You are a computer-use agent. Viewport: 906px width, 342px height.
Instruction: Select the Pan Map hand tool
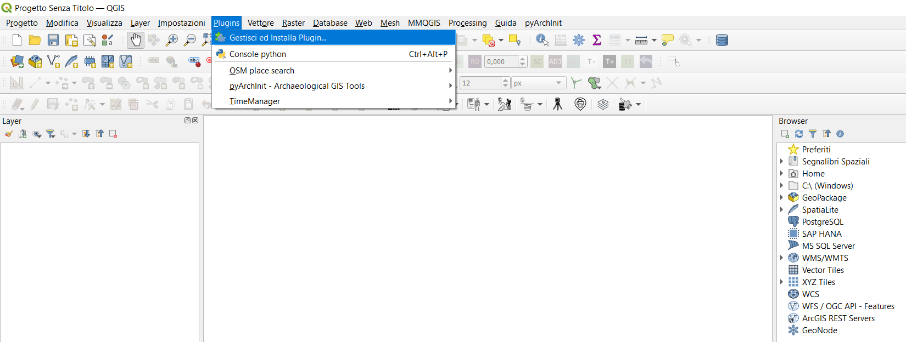136,40
